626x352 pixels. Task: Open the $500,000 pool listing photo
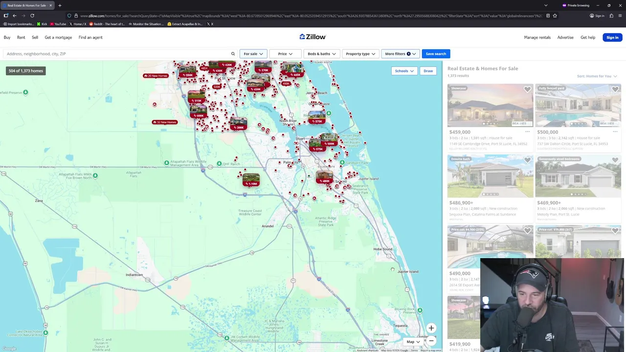578,105
